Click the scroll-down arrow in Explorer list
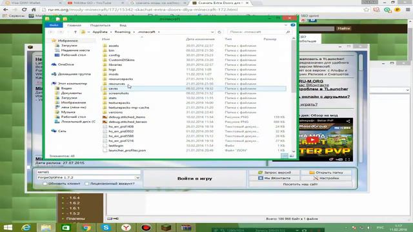The image size is (413, 232). click(294, 151)
